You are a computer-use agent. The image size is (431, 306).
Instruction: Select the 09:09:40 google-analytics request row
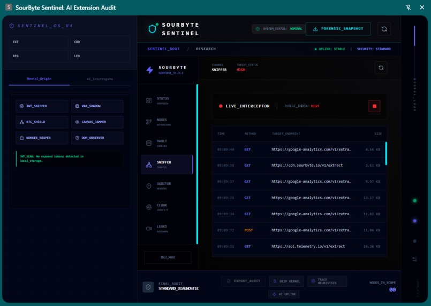tap(299, 150)
